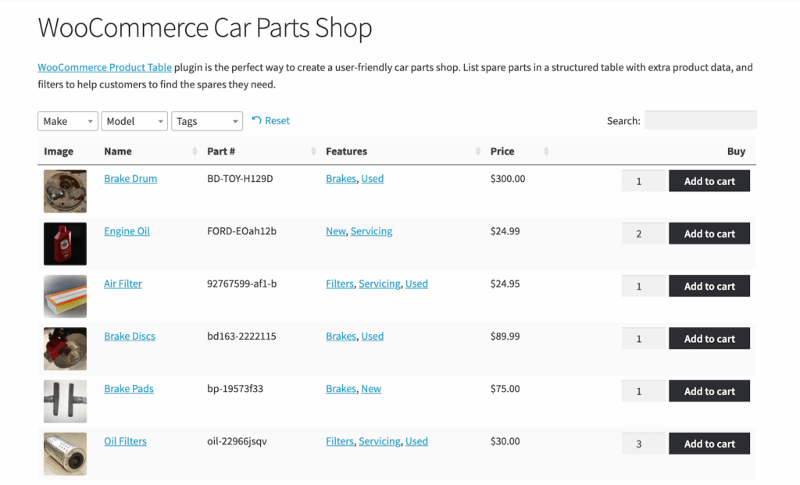Screen dimensions: 800x485
Task: Open the Engine Oil product thumbnail
Action: pyautogui.click(x=66, y=244)
